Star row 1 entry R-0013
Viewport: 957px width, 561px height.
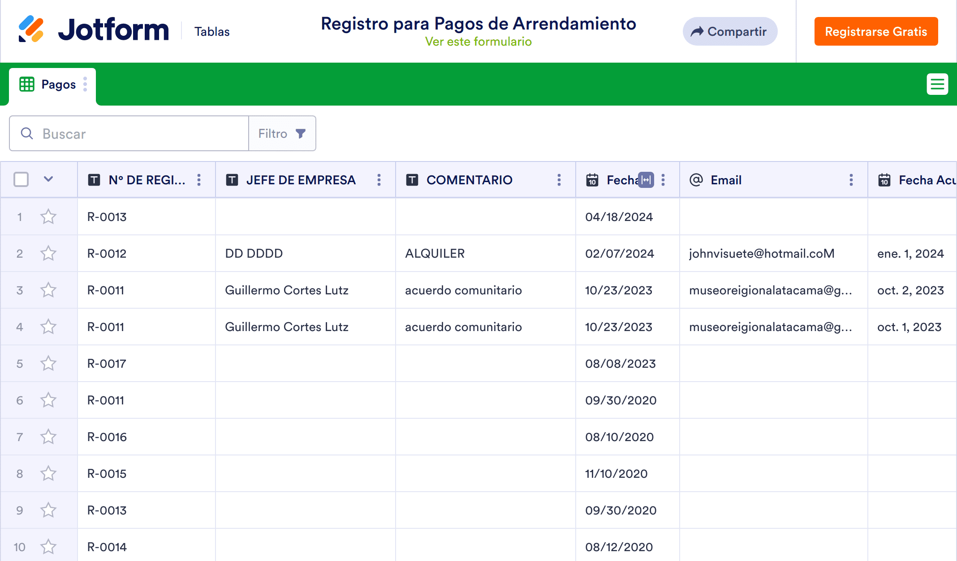pos(48,217)
